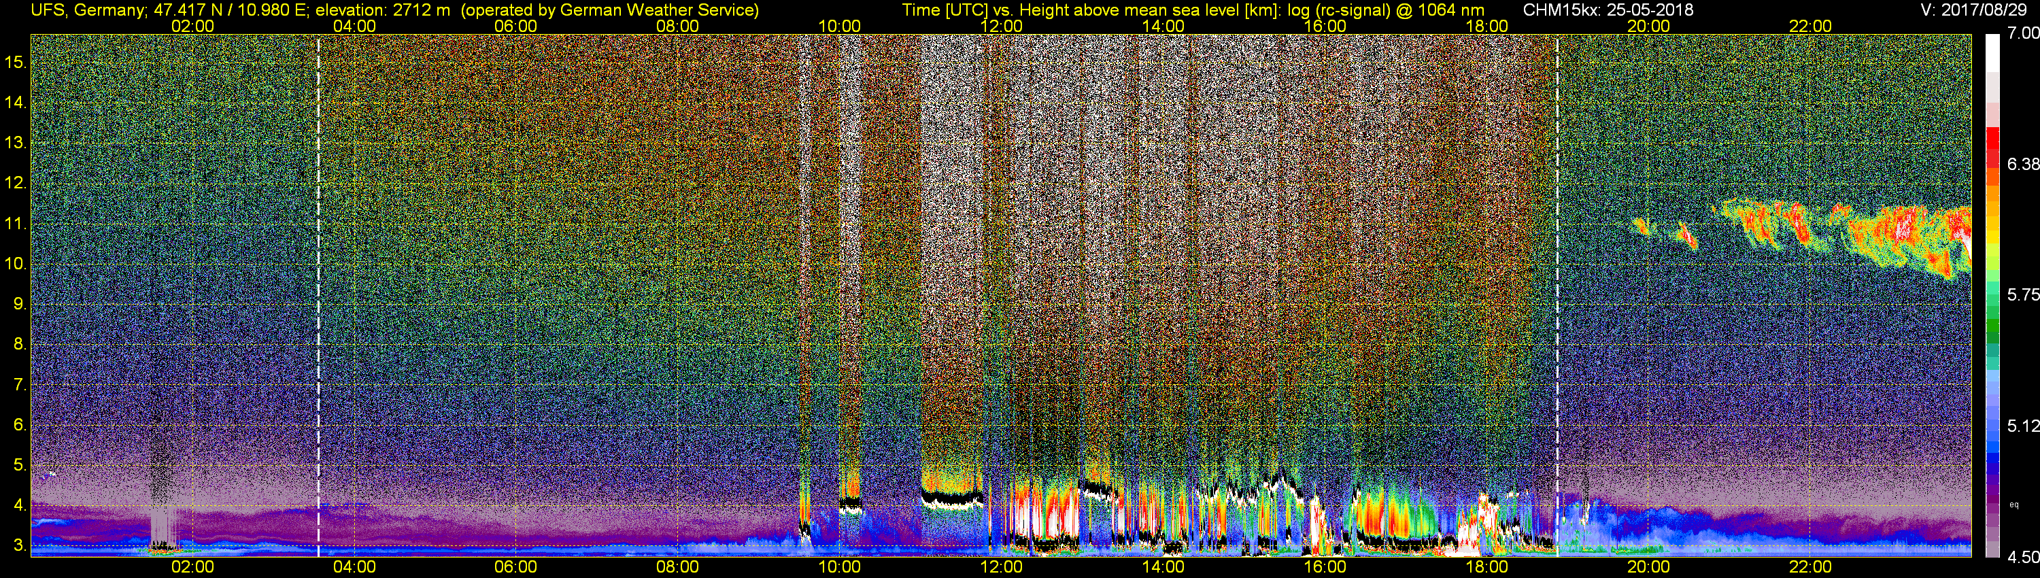This screenshot has width=2040, height=578.
Task: Click the white dashed marker line before 20:00
Action: point(1558,295)
